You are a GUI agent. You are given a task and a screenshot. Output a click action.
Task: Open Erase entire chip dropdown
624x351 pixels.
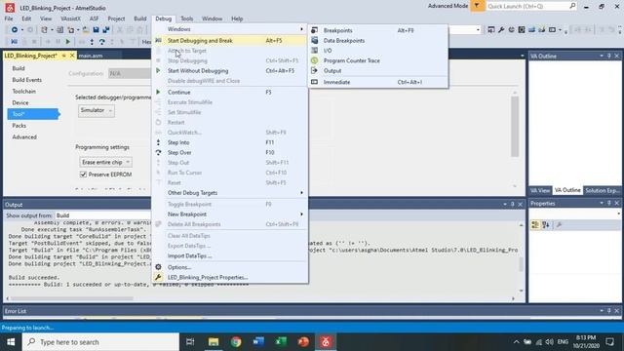click(x=105, y=163)
